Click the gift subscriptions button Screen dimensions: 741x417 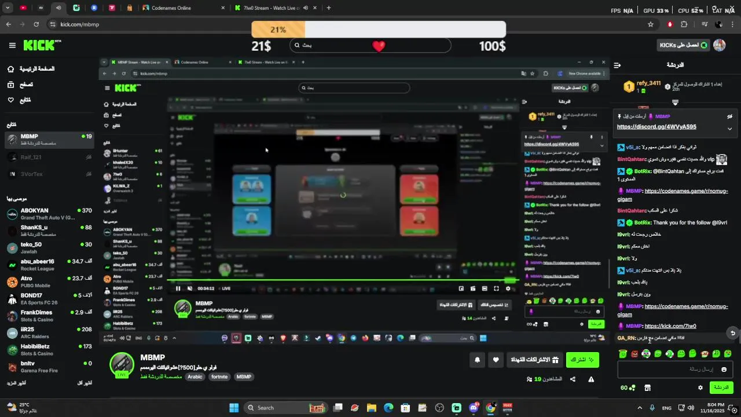[x=534, y=360]
